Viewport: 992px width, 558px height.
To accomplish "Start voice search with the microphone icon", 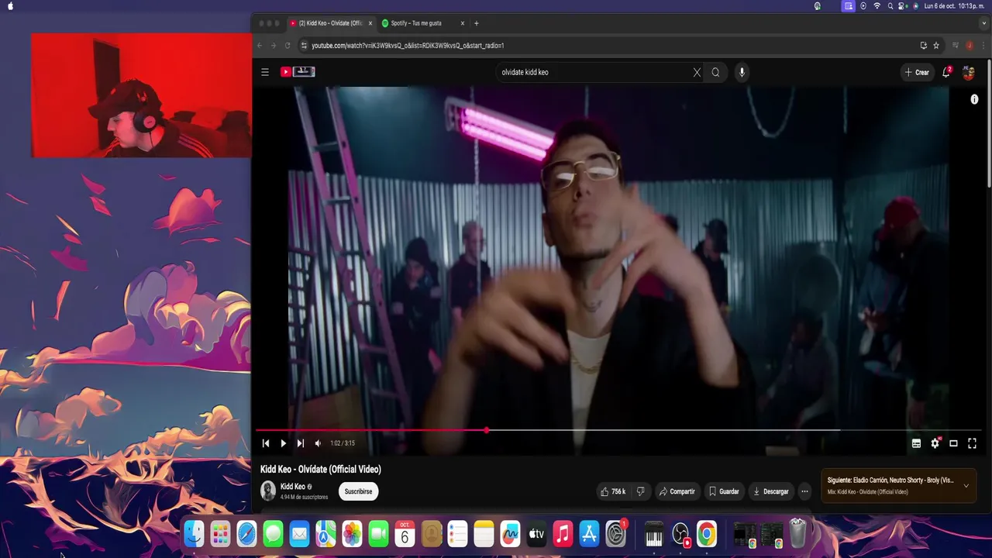I will pos(742,72).
